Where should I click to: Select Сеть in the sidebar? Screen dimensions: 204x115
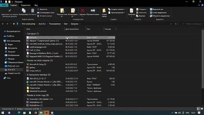pyautogui.click(x=7, y=78)
